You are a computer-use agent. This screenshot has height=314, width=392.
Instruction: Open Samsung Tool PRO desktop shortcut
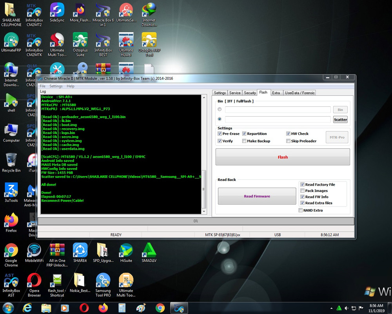(103, 285)
